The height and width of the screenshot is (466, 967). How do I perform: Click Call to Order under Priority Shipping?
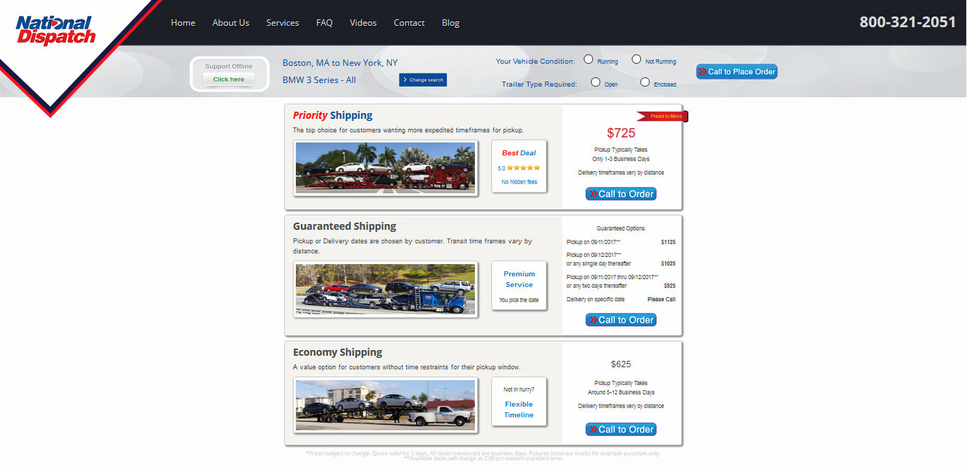point(621,194)
